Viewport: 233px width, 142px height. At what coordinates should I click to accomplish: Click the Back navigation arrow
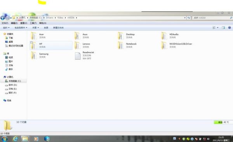(3, 18)
